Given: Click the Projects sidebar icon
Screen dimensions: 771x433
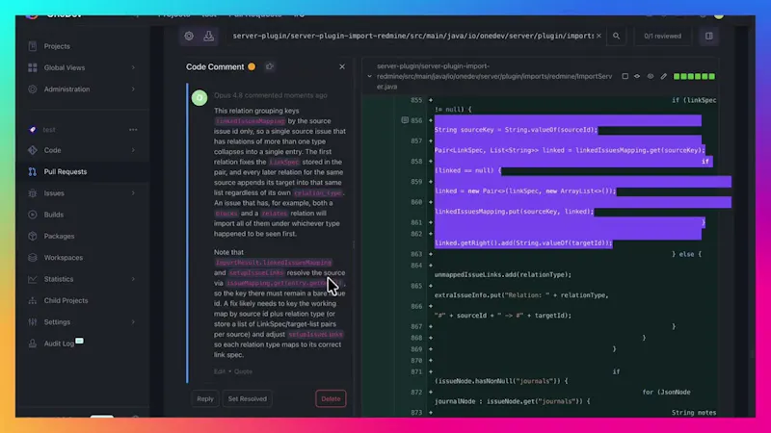Looking at the screenshot, I should tap(33, 46).
